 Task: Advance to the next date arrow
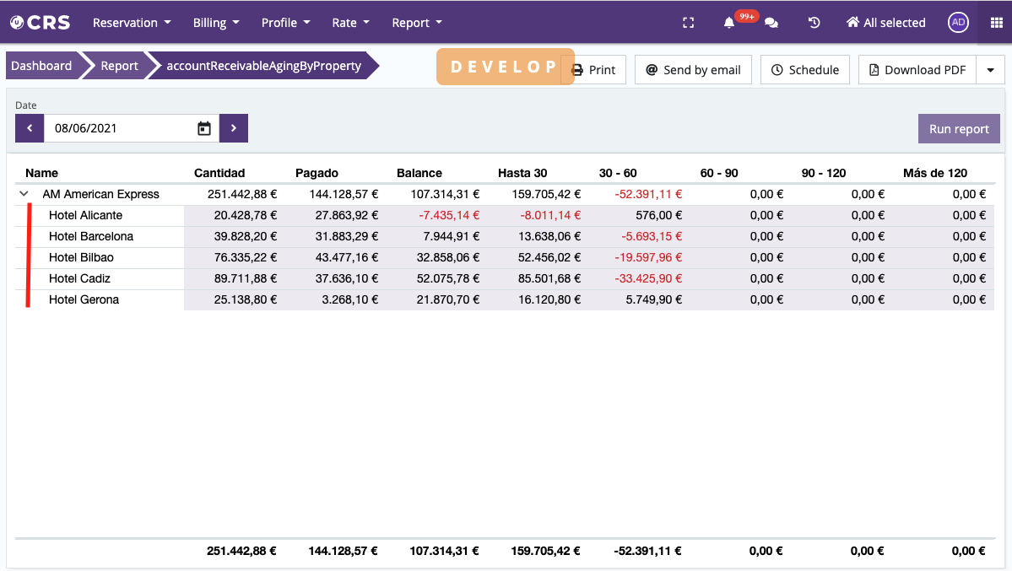click(x=234, y=128)
